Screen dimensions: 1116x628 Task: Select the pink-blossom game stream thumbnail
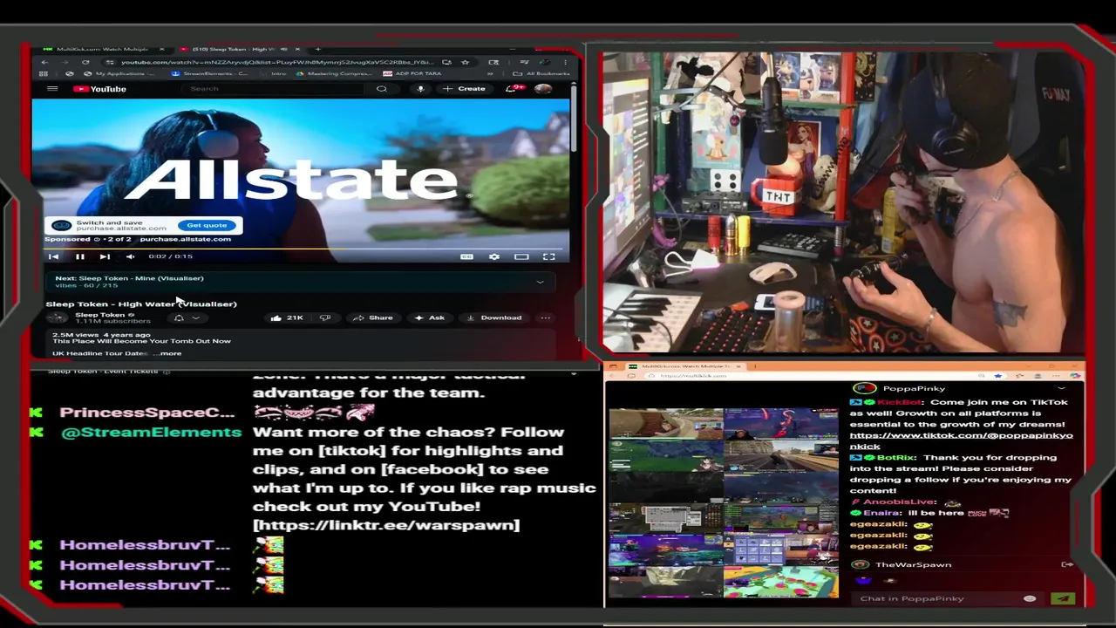pyautogui.click(x=780, y=580)
